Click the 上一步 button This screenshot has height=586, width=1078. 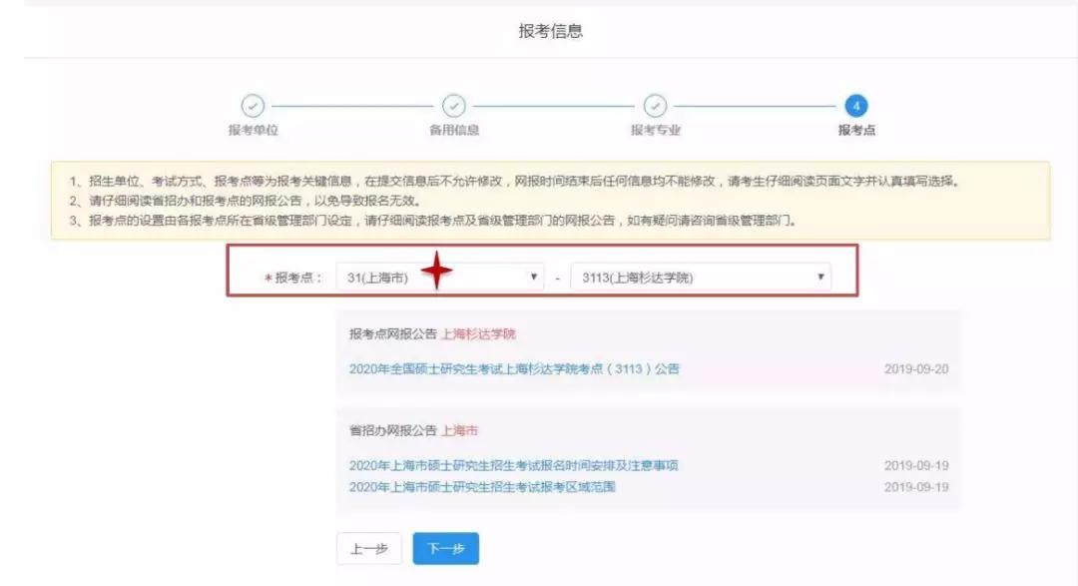[x=369, y=549]
